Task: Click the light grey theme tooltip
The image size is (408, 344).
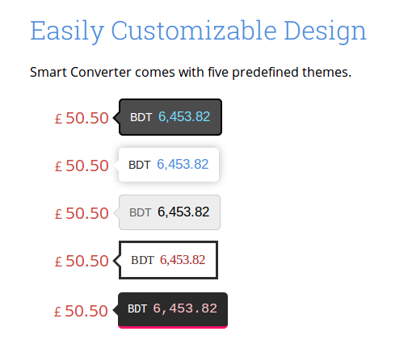Action: coord(170,212)
